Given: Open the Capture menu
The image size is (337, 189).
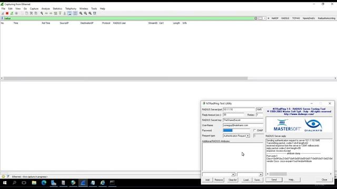Looking at the screenshot, I should (x=34, y=8).
